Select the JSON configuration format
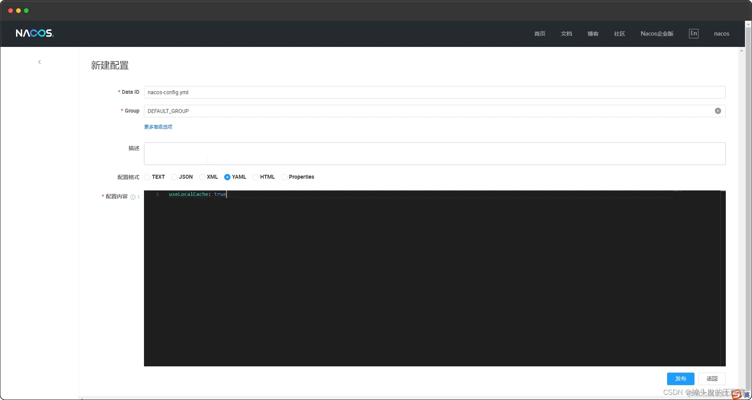The height and width of the screenshot is (400, 752). [x=175, y=177]
